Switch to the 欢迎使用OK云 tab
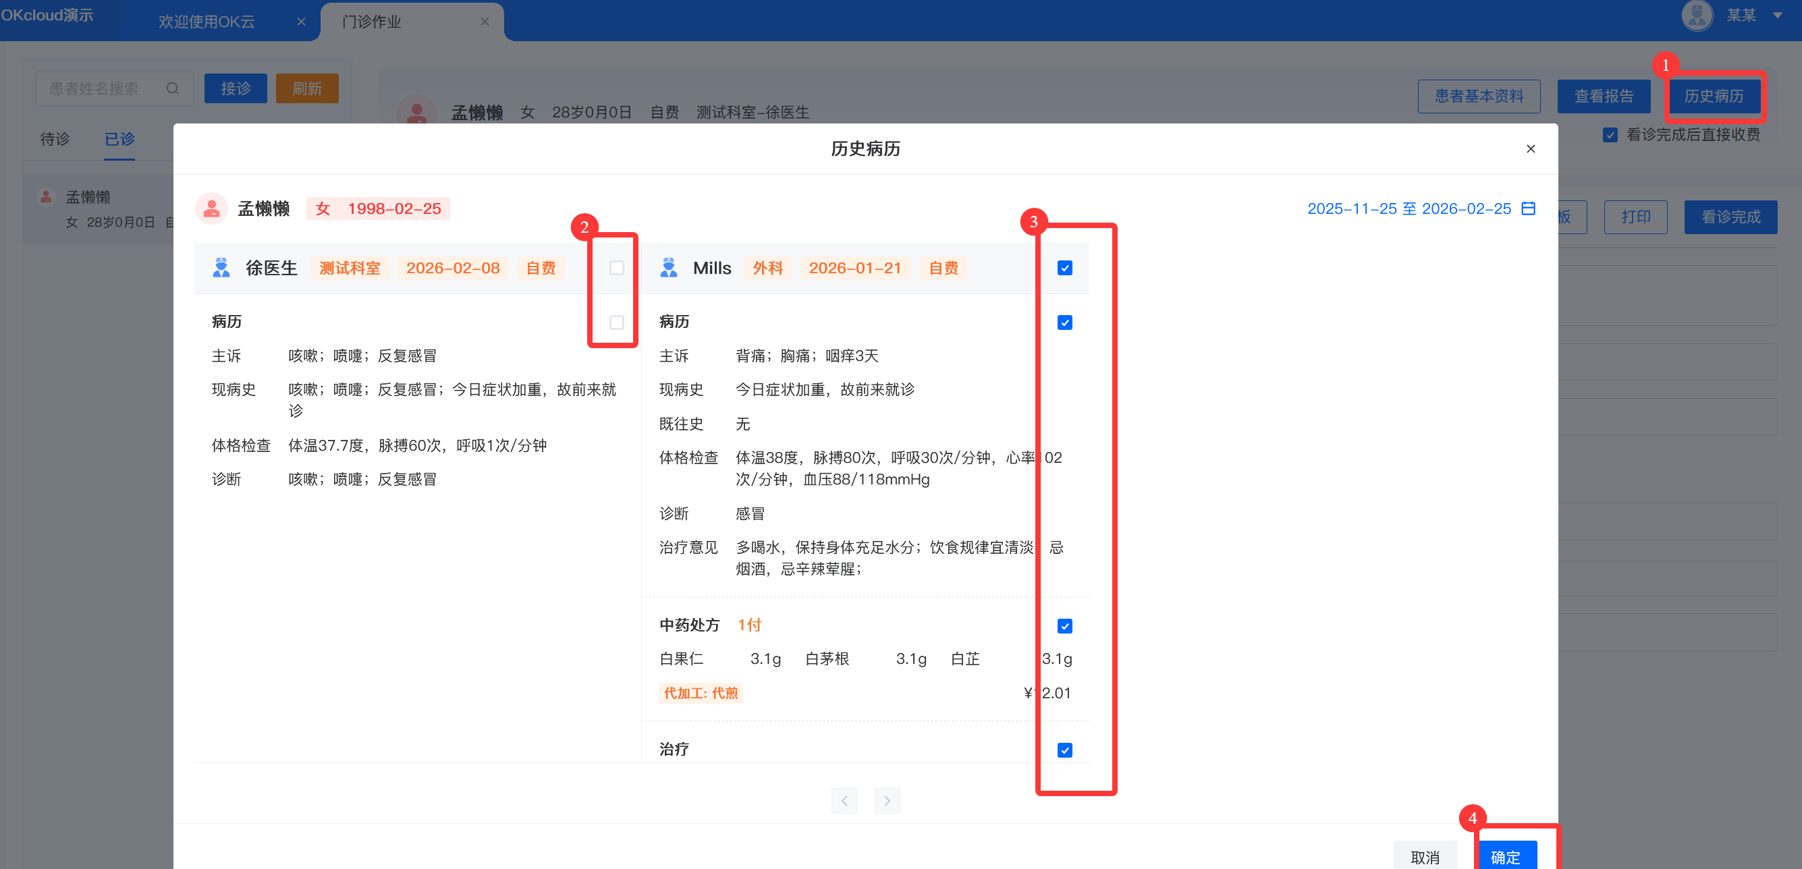 [x=207, y=22]
